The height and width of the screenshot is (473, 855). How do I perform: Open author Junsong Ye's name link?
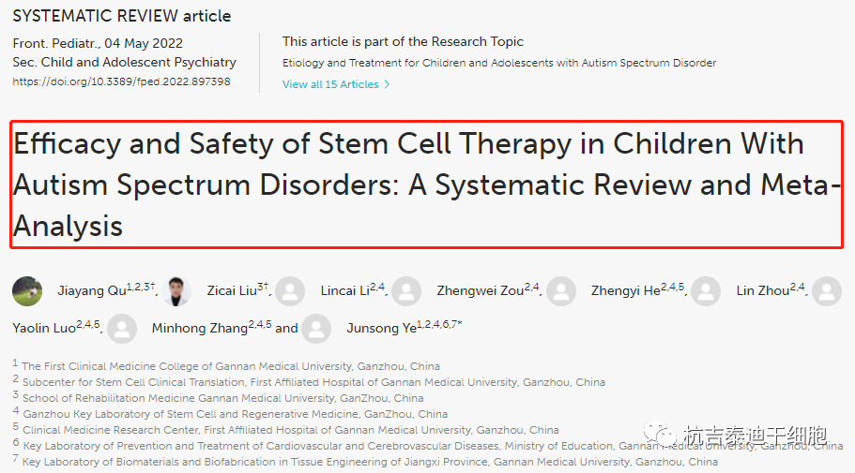381,328
